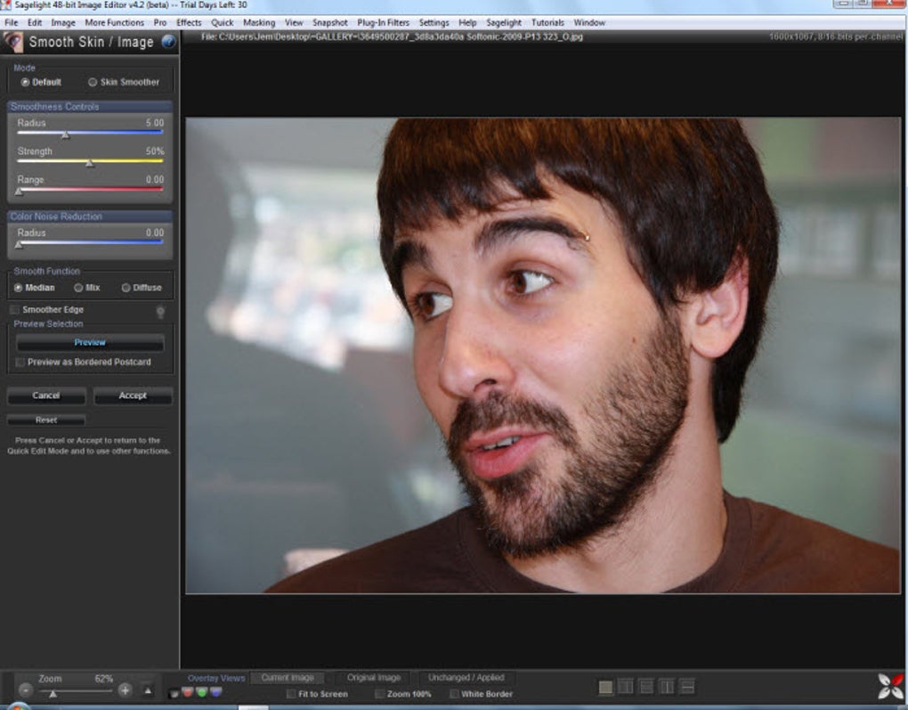Click the Strength slider handle
Viewport: 908px width, 710px height.
pos(90,163)
